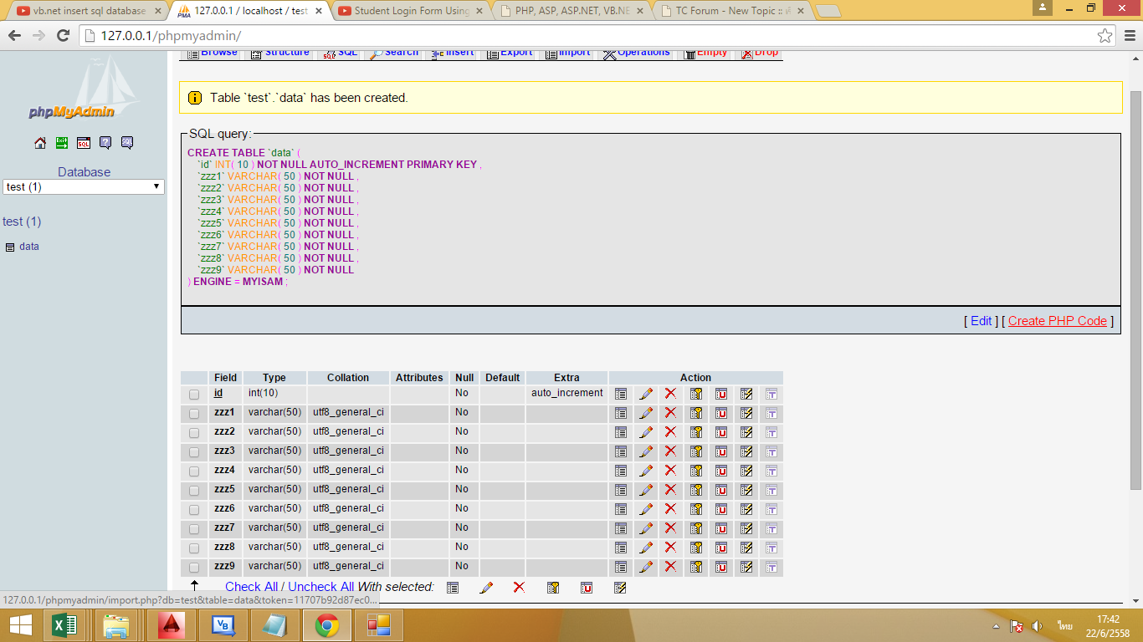Viewport: 1143px width, 642px height.
Task: Click With selected Index icon
Action: point(620,588)
